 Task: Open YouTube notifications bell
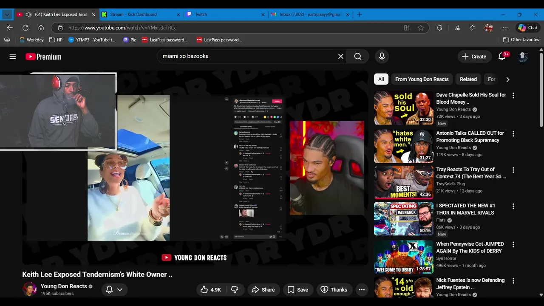[x=502, y=57]
